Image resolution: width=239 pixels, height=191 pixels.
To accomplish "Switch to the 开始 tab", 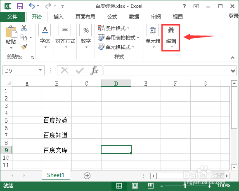I will click(x=37, y=17).
